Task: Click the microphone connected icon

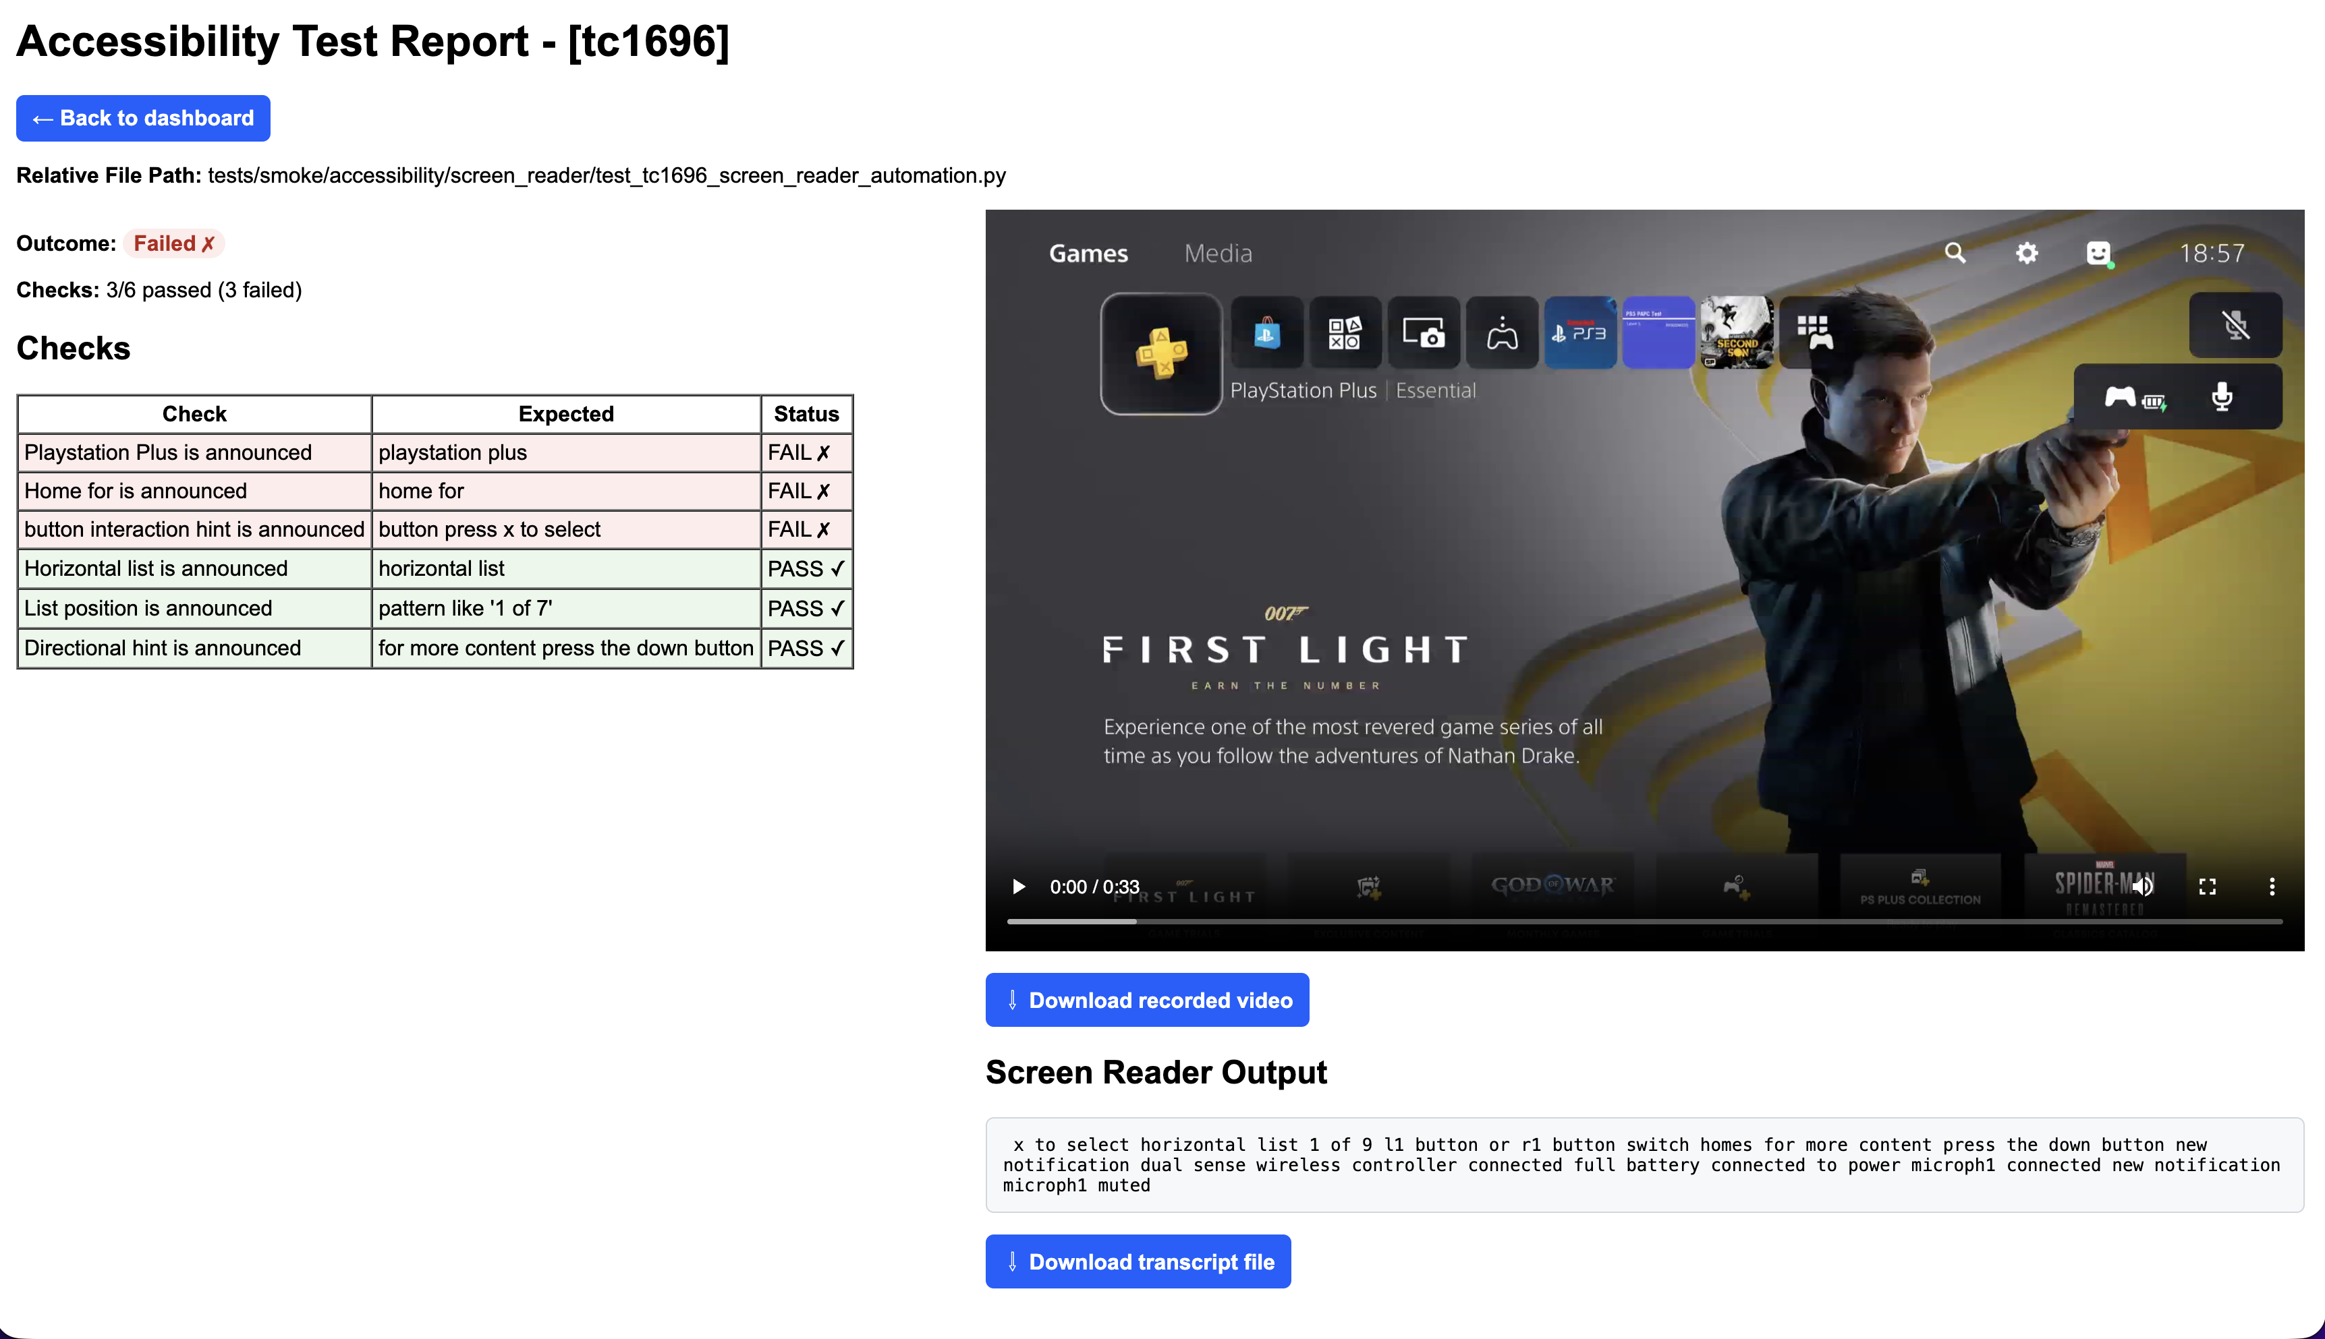Action: point(2222,397)
